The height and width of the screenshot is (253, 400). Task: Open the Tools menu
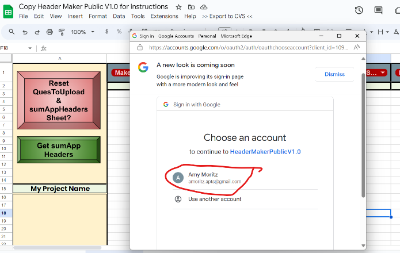(x=138, y=16)
